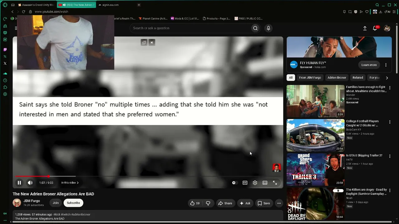Open JBM Fargo channel avatar

(17, 203)
